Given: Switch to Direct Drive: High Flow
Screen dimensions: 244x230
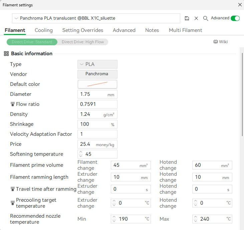Looking at the screenshot, I should [x=83, y=42].
